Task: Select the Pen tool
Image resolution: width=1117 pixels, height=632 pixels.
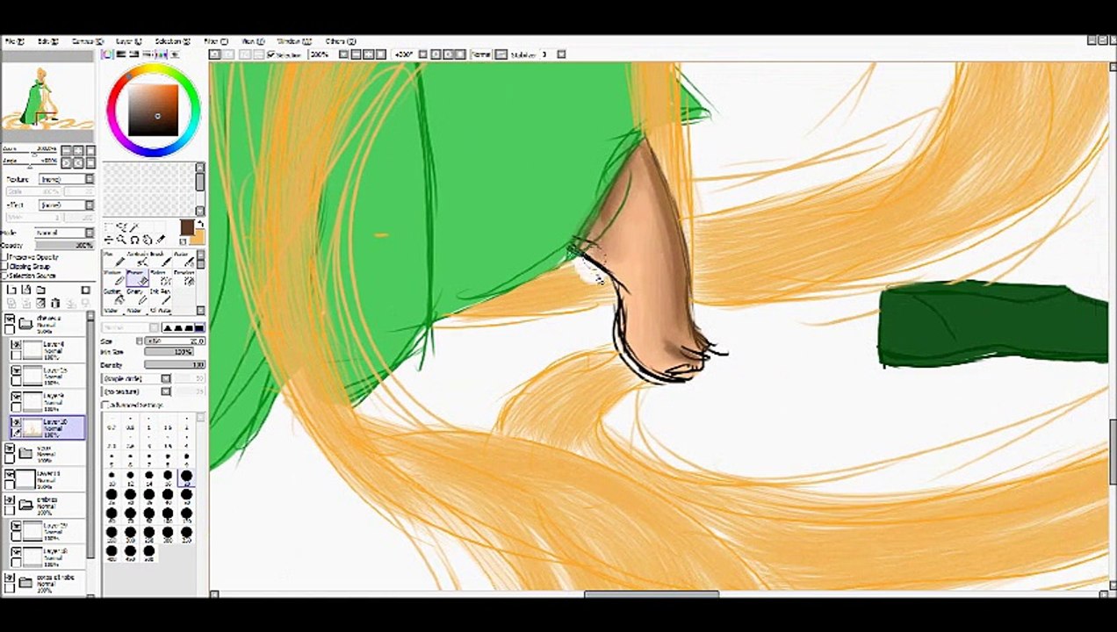Action: tap(112, 258)
